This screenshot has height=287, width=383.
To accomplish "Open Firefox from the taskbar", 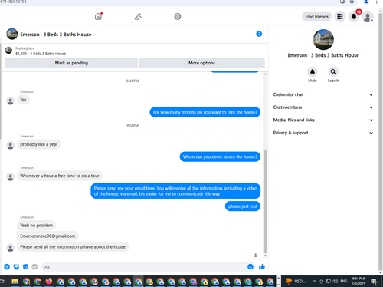I will coord(48,282).
